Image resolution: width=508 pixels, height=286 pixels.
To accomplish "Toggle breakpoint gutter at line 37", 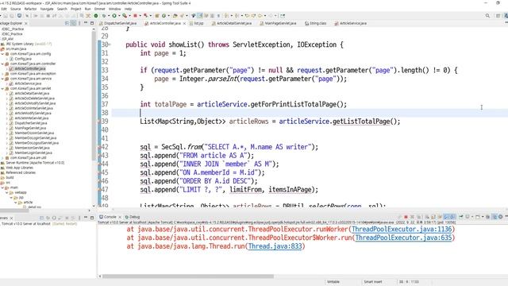I will [x=99, y=104].
